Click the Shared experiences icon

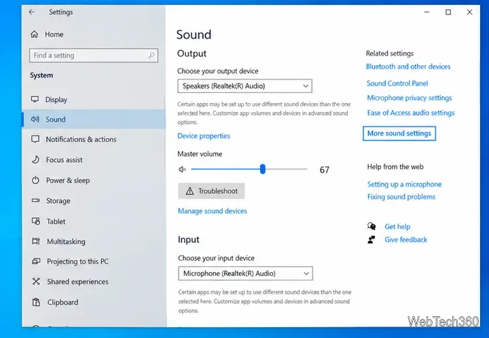[36, 281]
